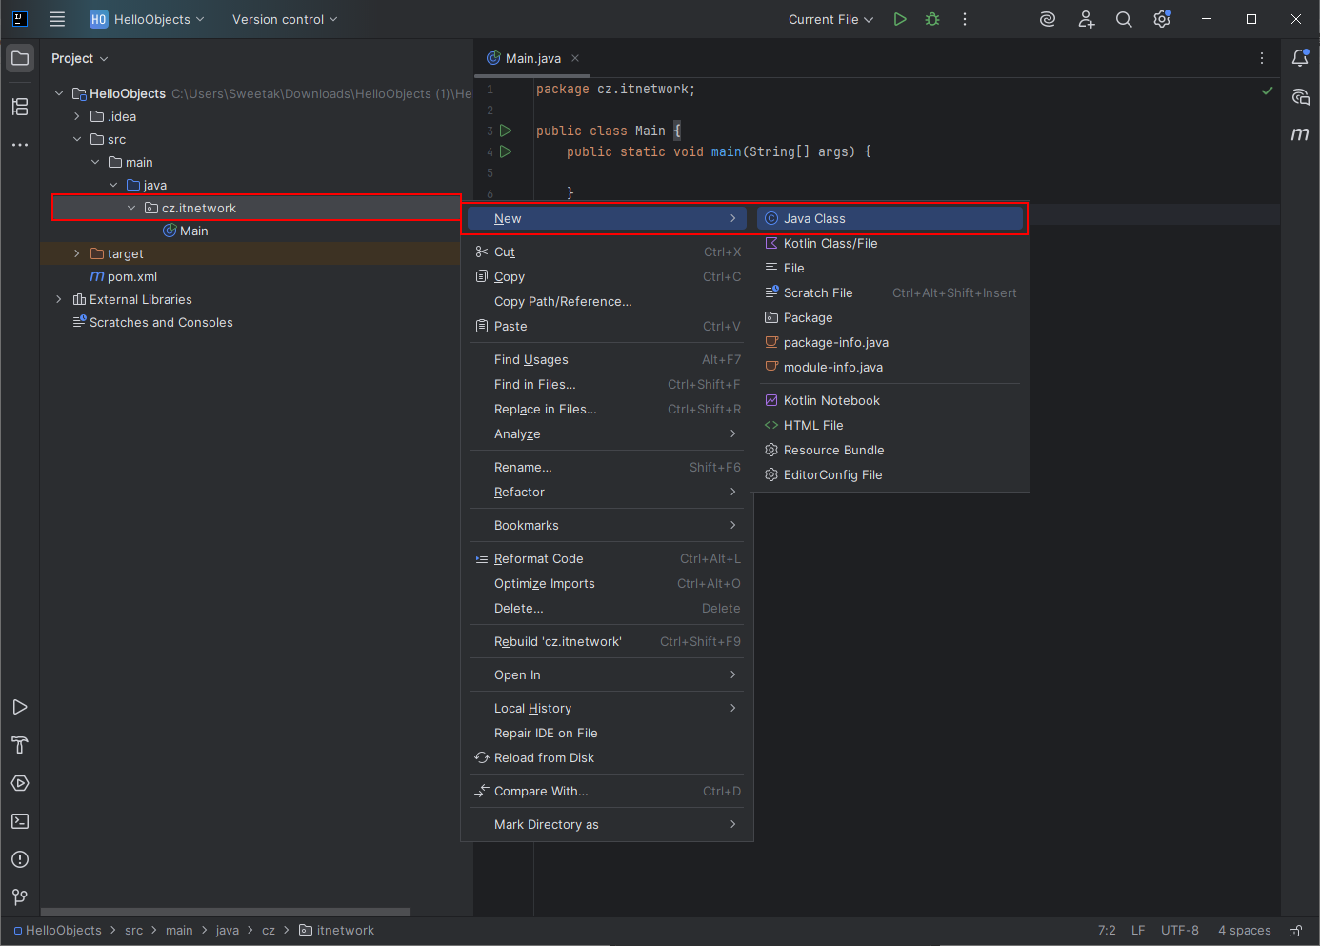Collapse the src folder arrow
The image size is (1320, 946).
coord(77,139)
